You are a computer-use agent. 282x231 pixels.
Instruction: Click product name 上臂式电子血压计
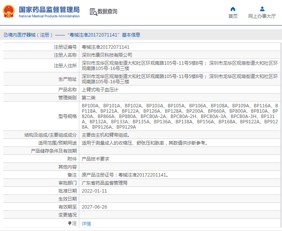tap(100, 90)
